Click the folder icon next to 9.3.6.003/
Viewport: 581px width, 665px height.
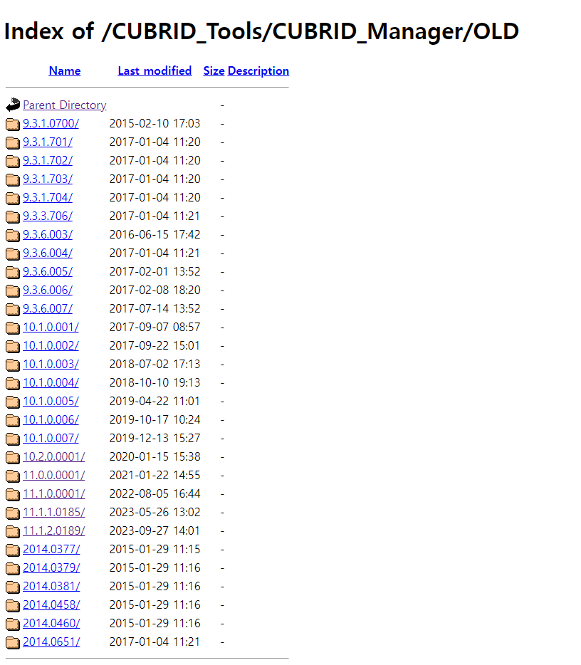click(13, 236)
